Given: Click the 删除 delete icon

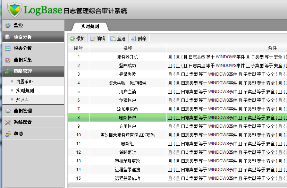Looking at the screenshot, I should click(133, 39).
